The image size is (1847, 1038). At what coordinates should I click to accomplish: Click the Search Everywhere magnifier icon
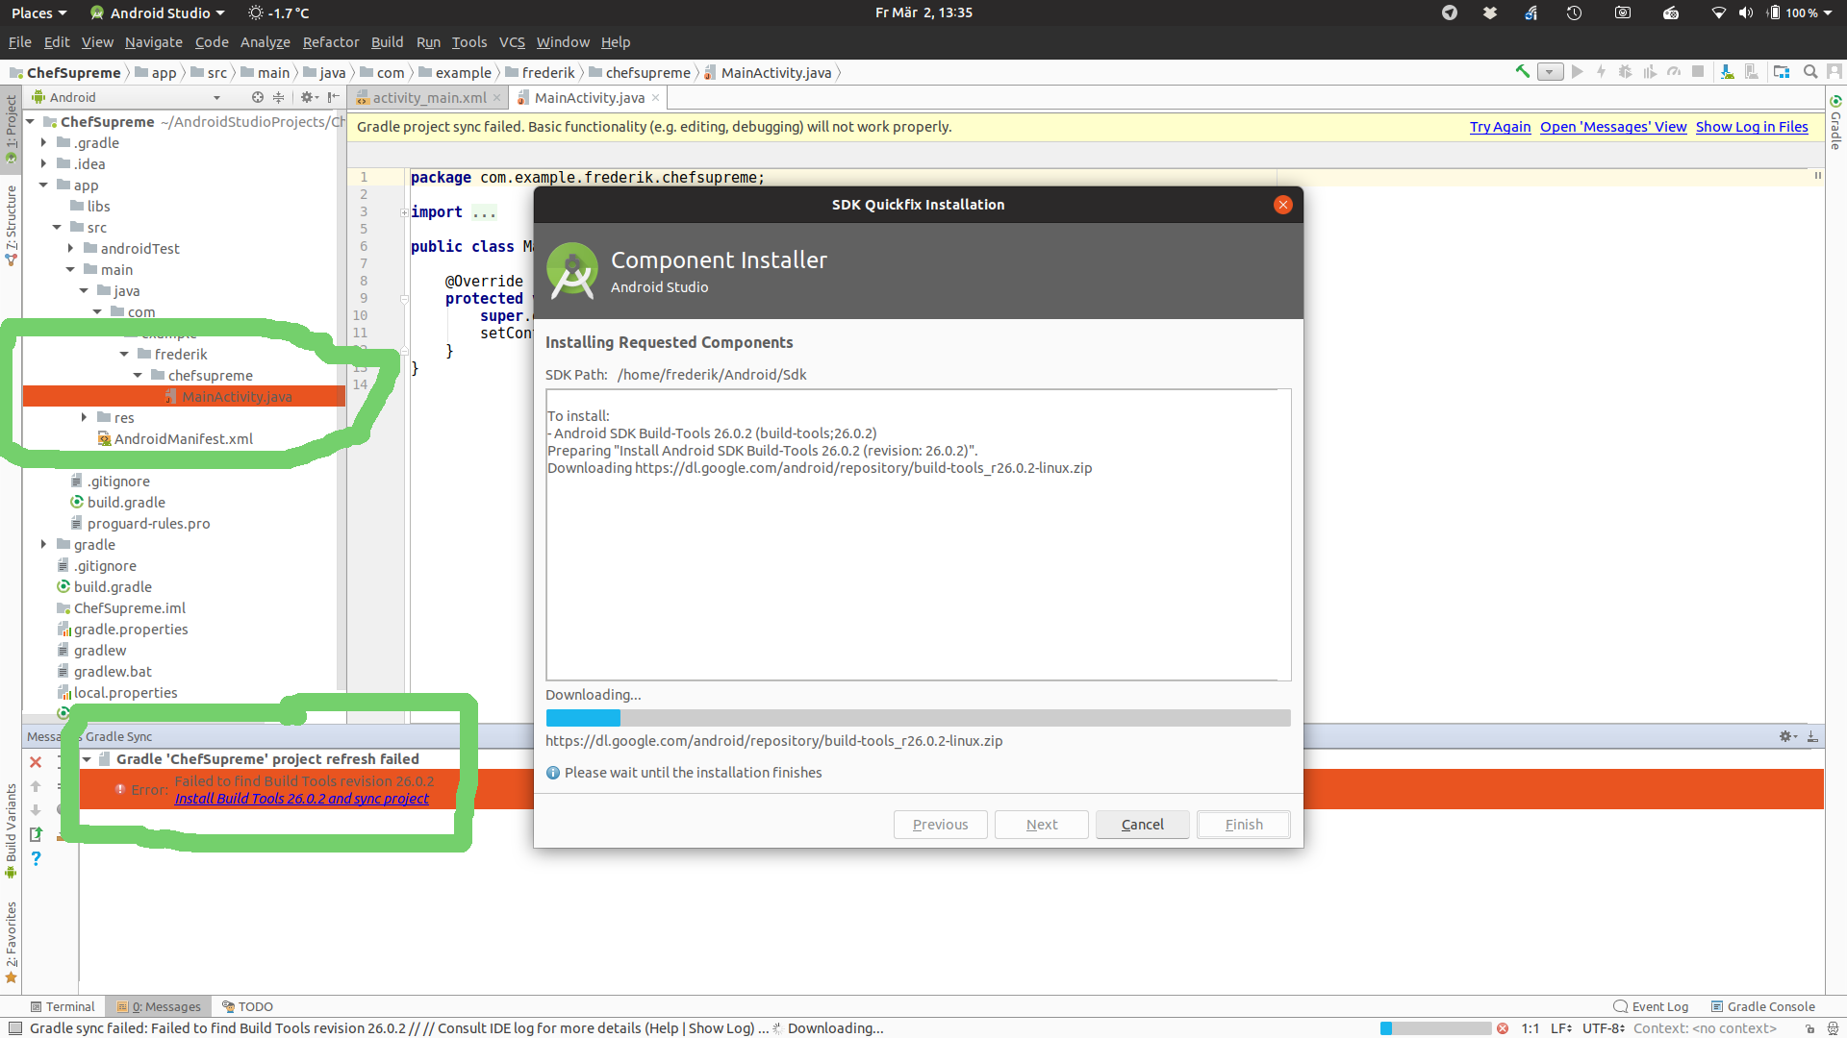point(1810,72)
